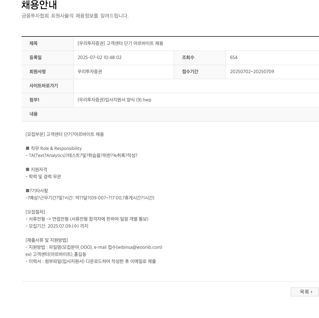Viewport: 319px width, 318px height.
Task: Click the [제출서류 및 지원방법] heading
Action: coord(47,240)
